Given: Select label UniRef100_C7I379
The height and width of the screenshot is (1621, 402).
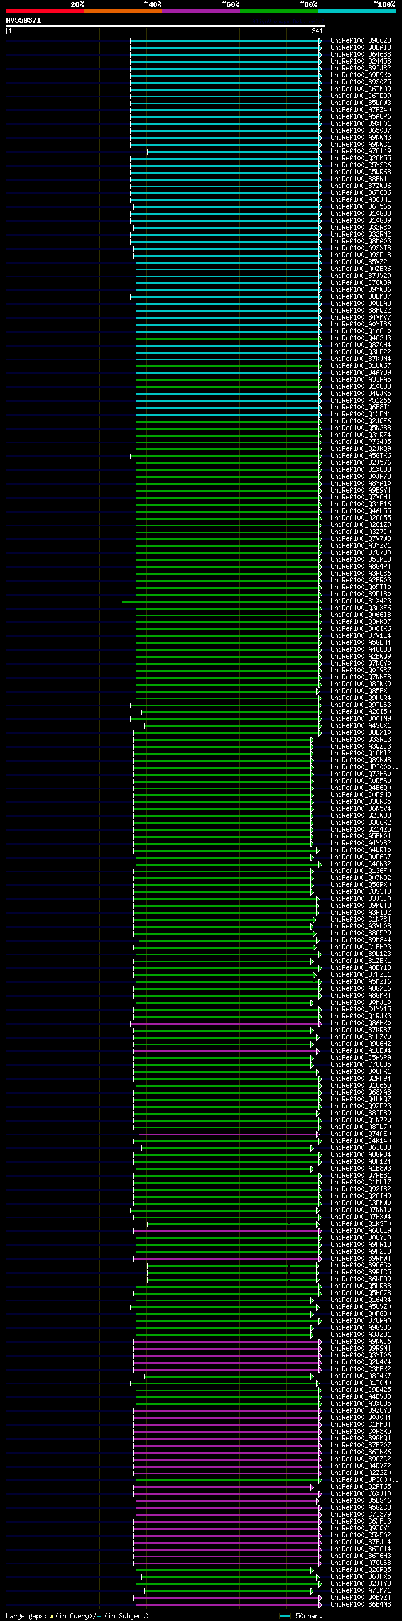Looking at the screenshot, I should (361, 1515).
